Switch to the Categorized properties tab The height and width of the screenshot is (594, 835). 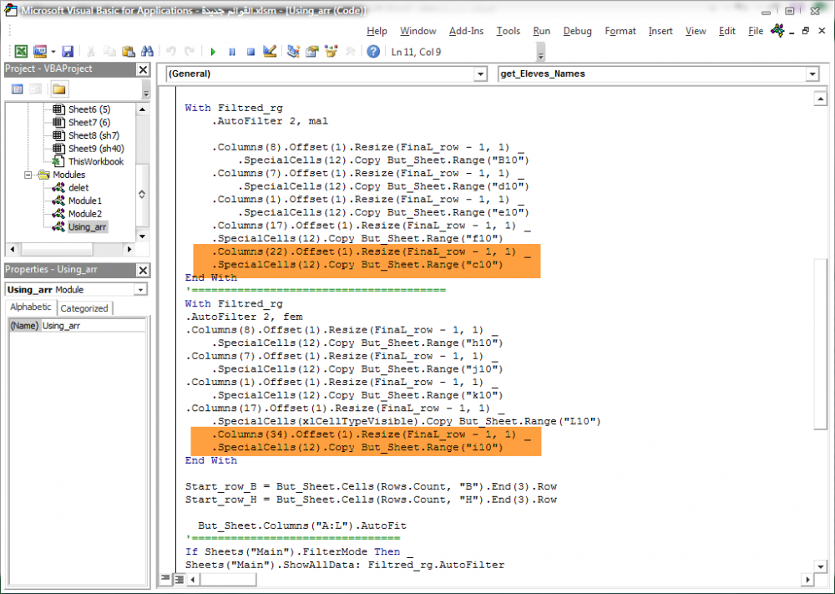tap(84, 308)
